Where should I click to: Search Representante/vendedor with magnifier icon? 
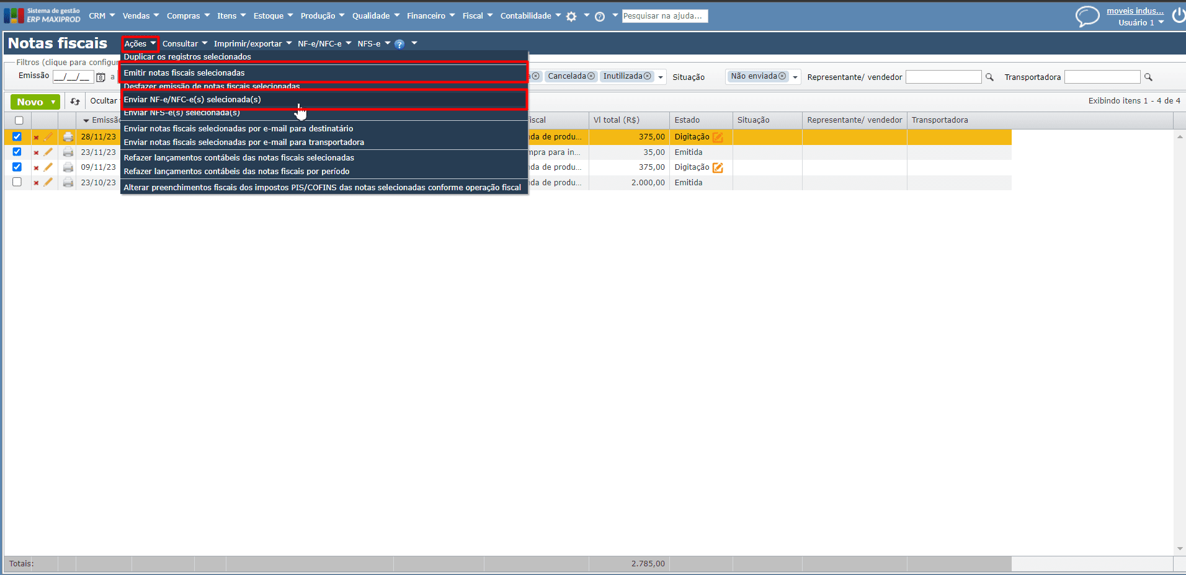point(989,77)
